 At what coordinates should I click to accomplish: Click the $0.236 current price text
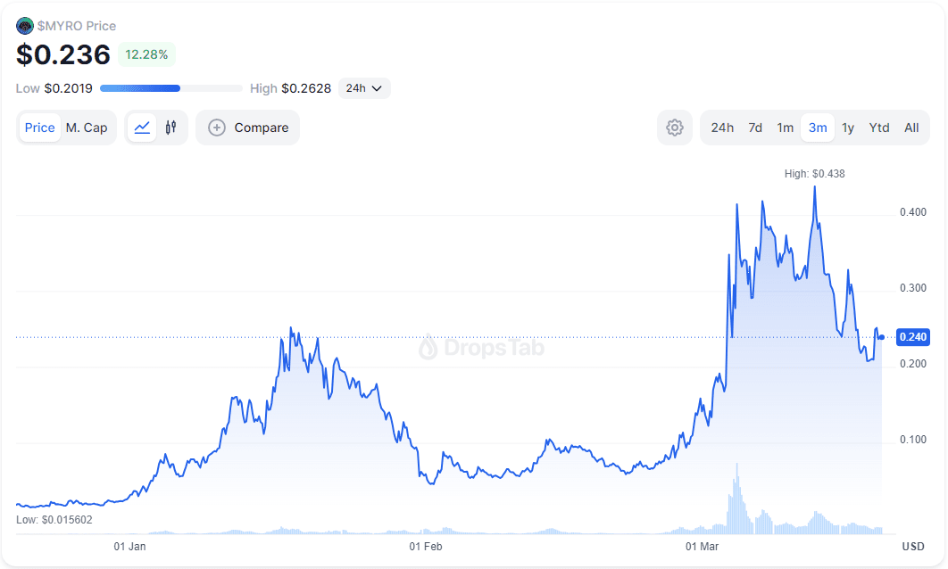(63, 55)
